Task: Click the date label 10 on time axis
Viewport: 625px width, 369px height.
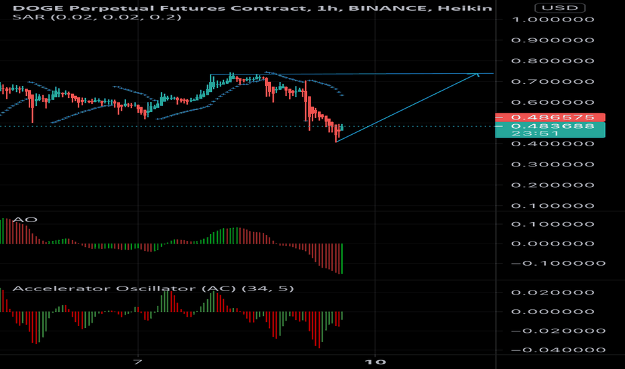Action: 375,362
